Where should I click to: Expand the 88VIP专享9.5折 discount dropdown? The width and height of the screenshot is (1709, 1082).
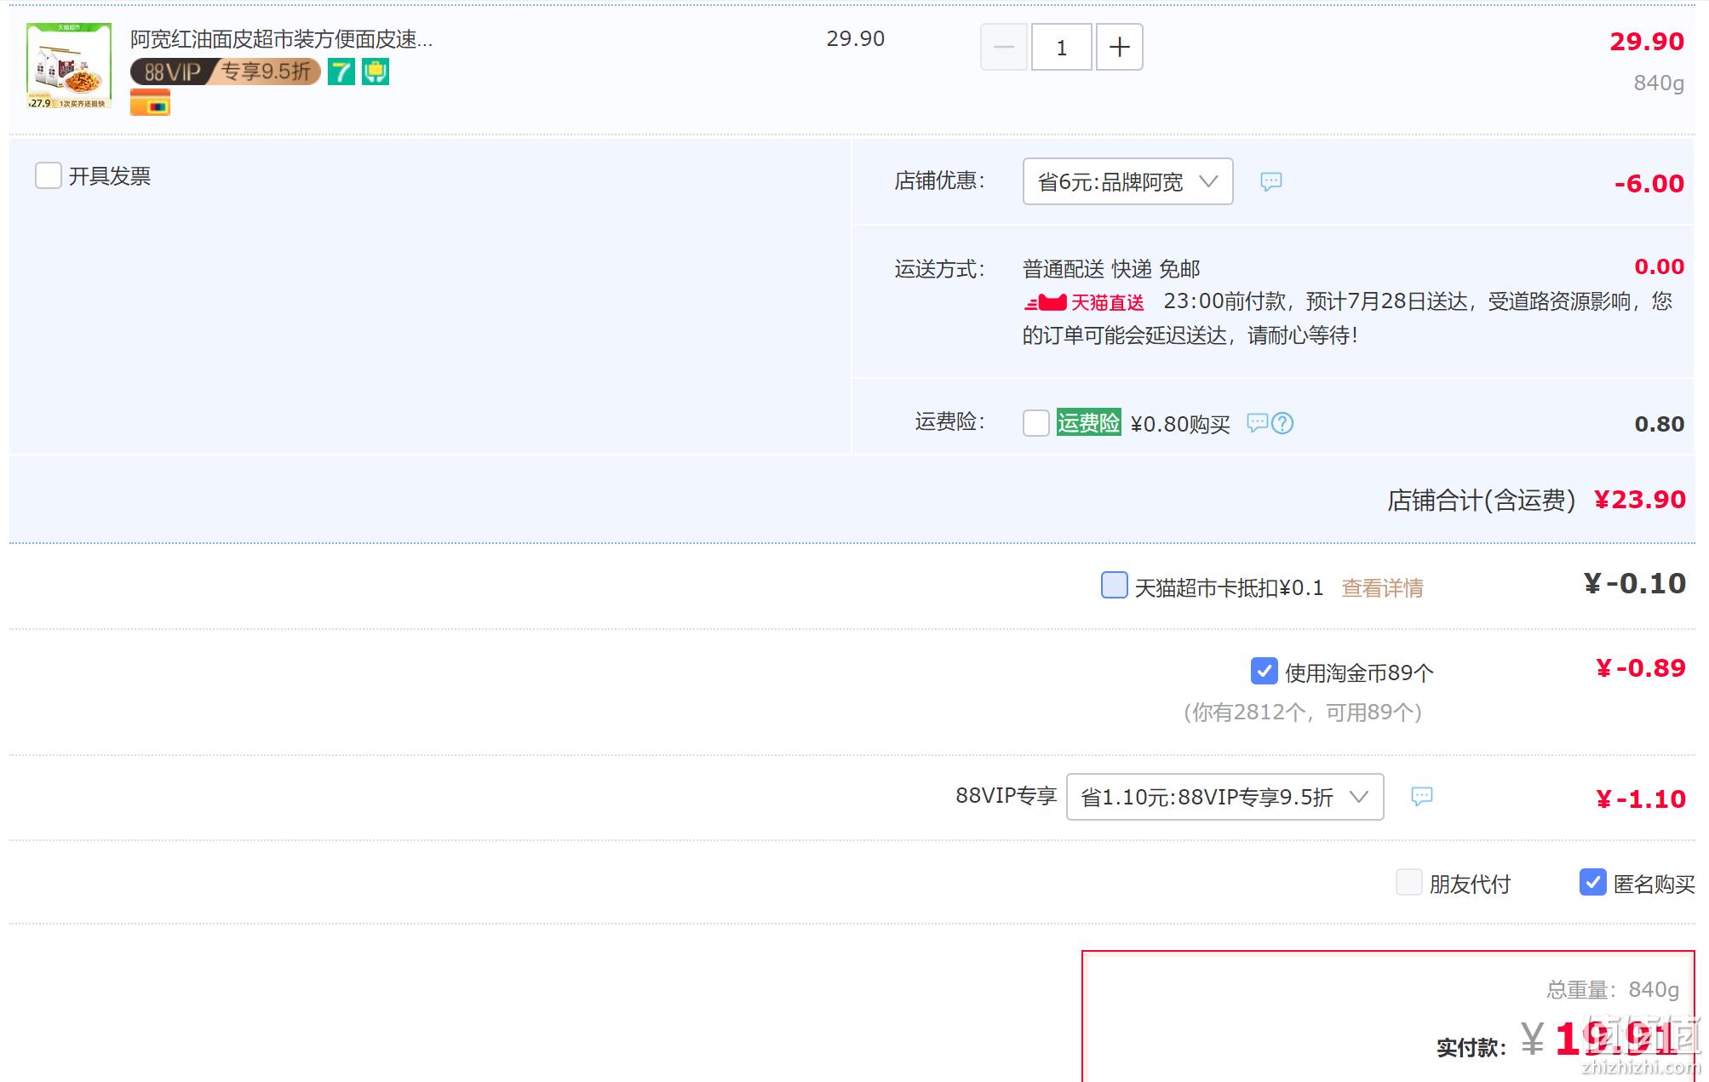(1224, 797)
